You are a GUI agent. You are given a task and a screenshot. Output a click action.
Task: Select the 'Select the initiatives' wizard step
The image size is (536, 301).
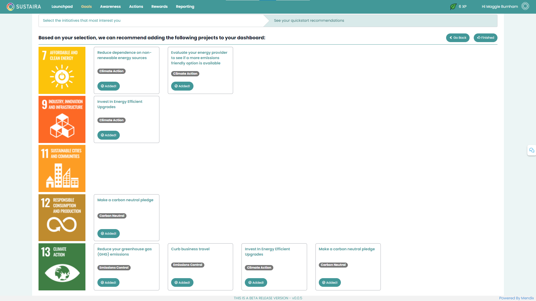coord(82,21)
